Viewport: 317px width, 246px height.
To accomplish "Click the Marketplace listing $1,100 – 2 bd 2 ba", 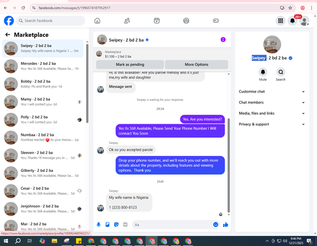I will pos(118,56).
